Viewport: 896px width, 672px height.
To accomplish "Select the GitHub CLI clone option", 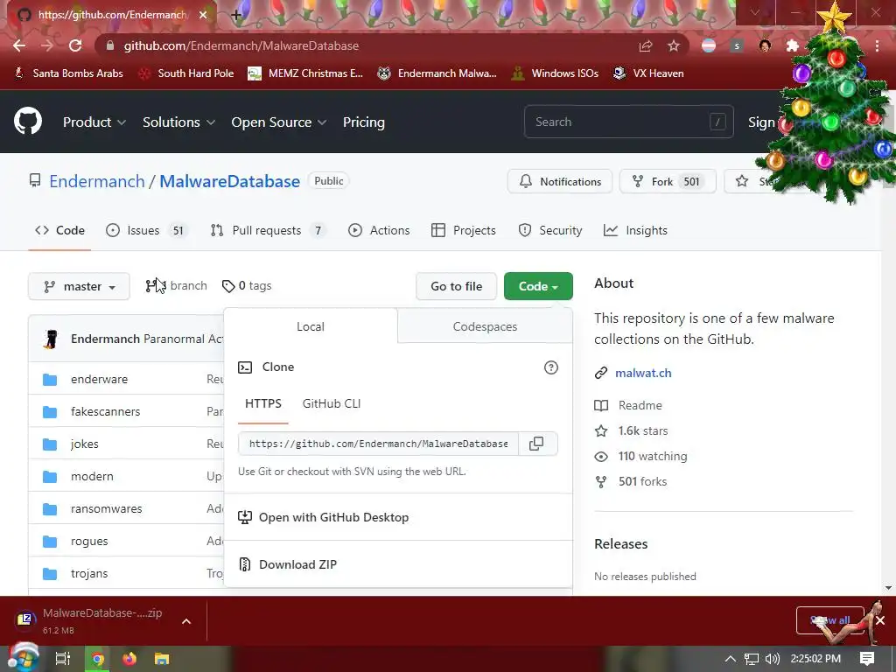I will 332,403.
